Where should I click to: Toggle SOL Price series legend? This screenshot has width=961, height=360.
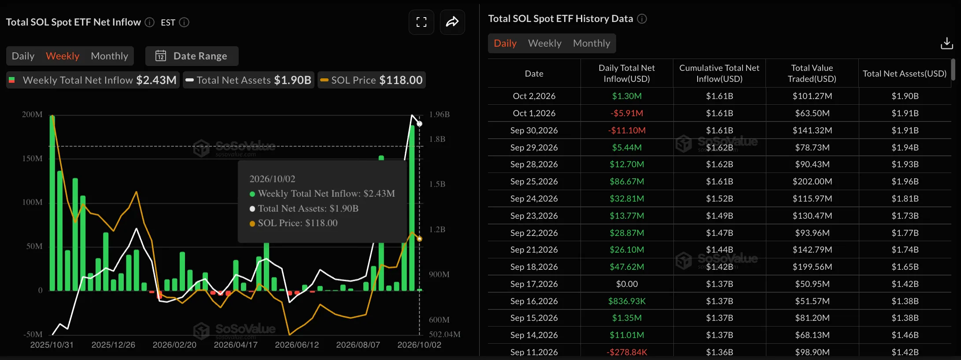click(x=372, y=80)
